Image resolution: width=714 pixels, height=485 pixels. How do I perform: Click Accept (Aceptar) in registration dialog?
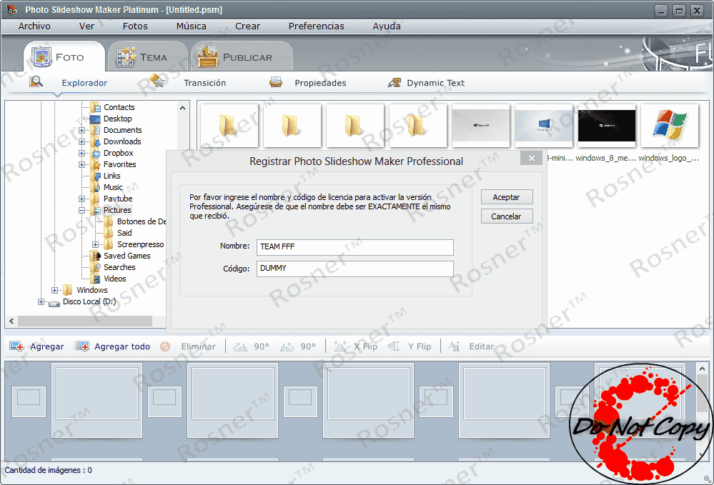pyautogui.click(x=506, y=197)
